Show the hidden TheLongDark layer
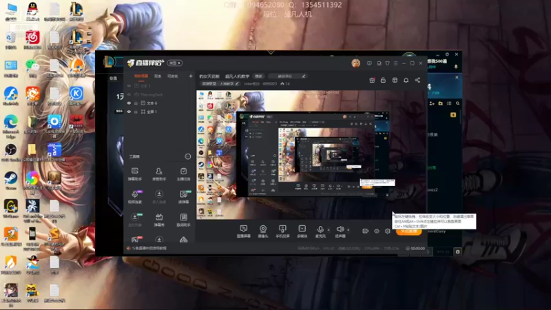Screen dimensions: 551x310 (129, 94)
